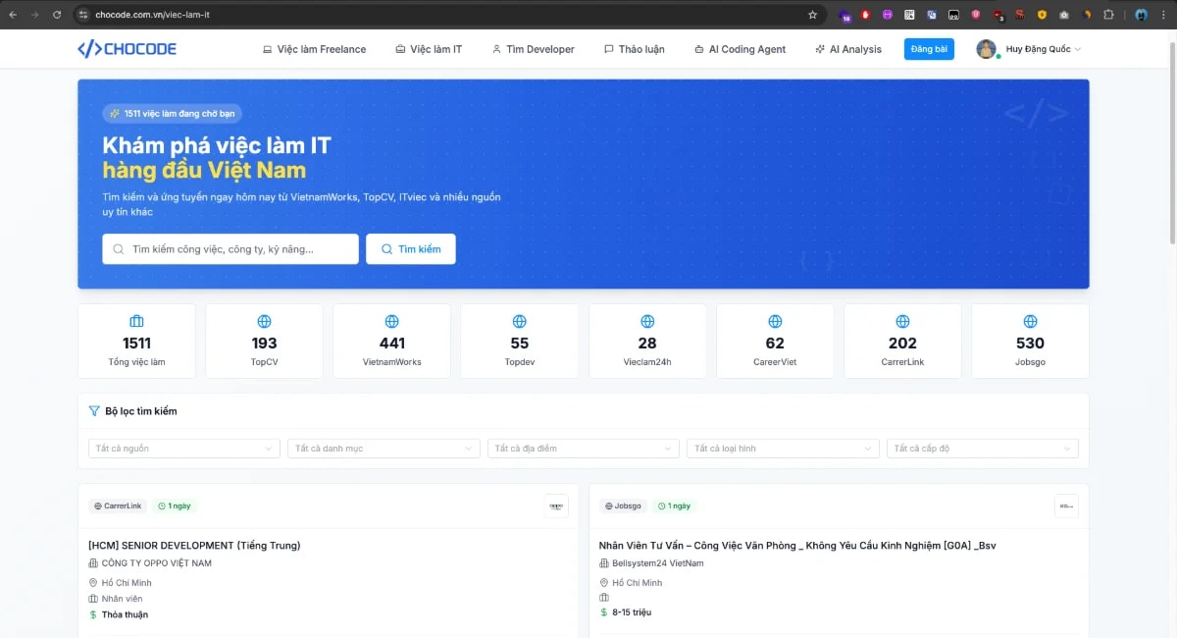Screen dimensions: 1177x638
Task: Click the briefcase icon on Tổng việc làm
Action: tap(136, 322)
